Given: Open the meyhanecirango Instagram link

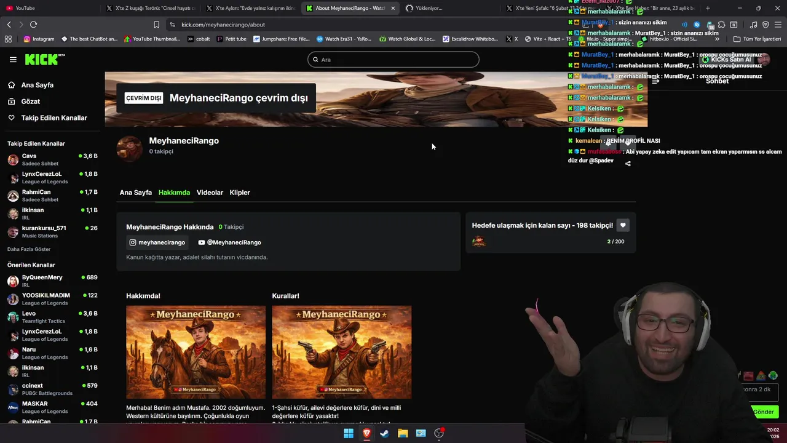Looking at the screenshot, I should (x=157, y=242).
